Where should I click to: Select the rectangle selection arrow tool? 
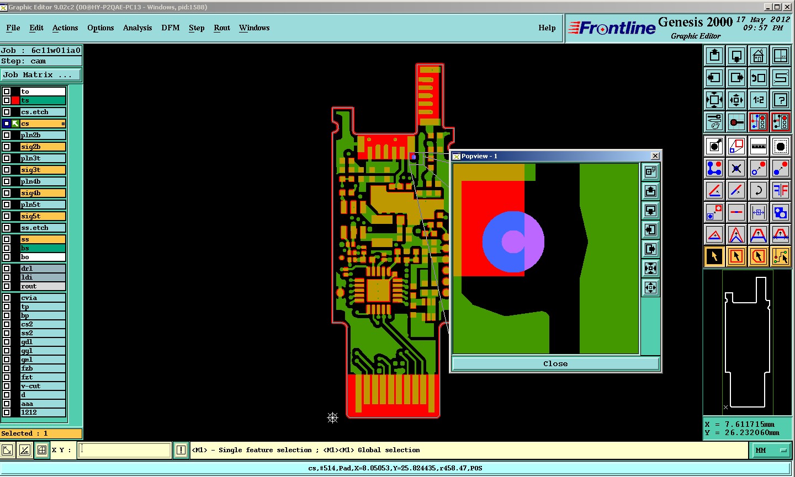tap(736, 256)
